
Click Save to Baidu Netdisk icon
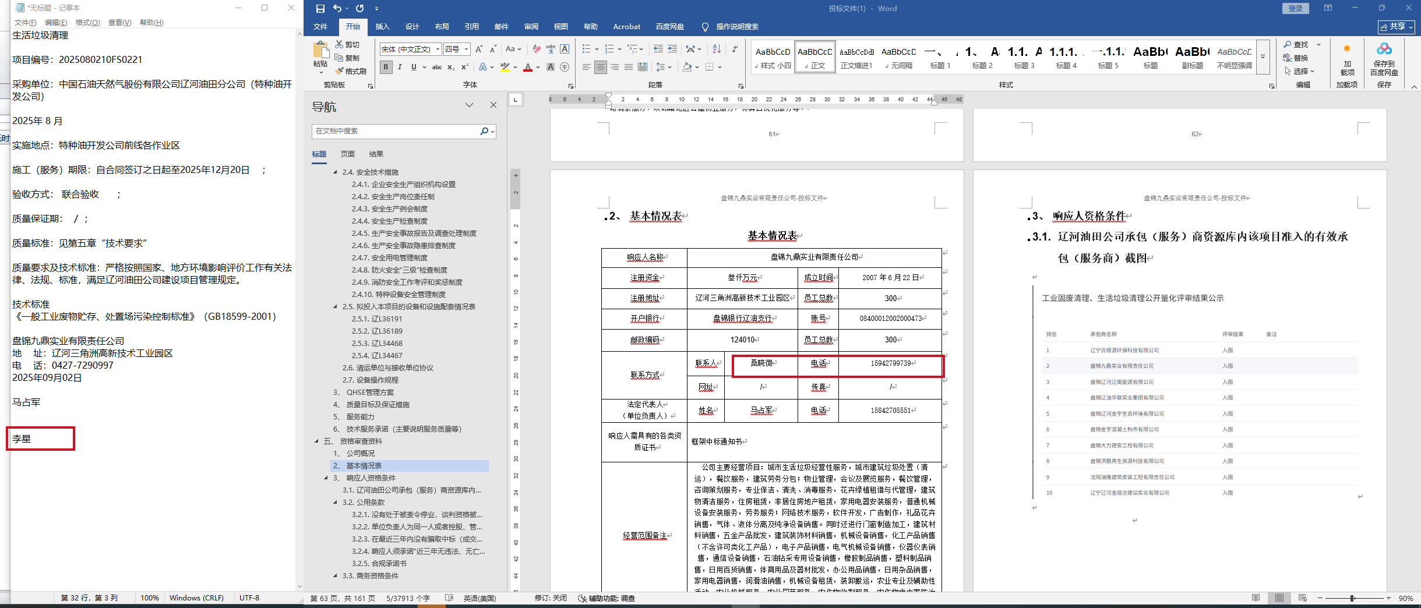click(x=1384, y=50)
